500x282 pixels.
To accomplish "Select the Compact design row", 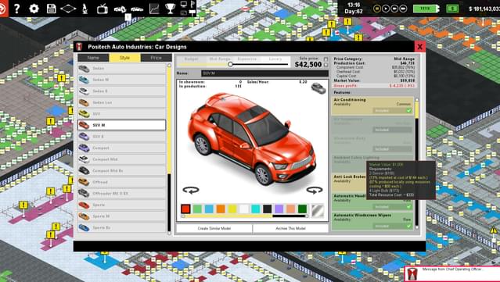I will pos(122,148).
